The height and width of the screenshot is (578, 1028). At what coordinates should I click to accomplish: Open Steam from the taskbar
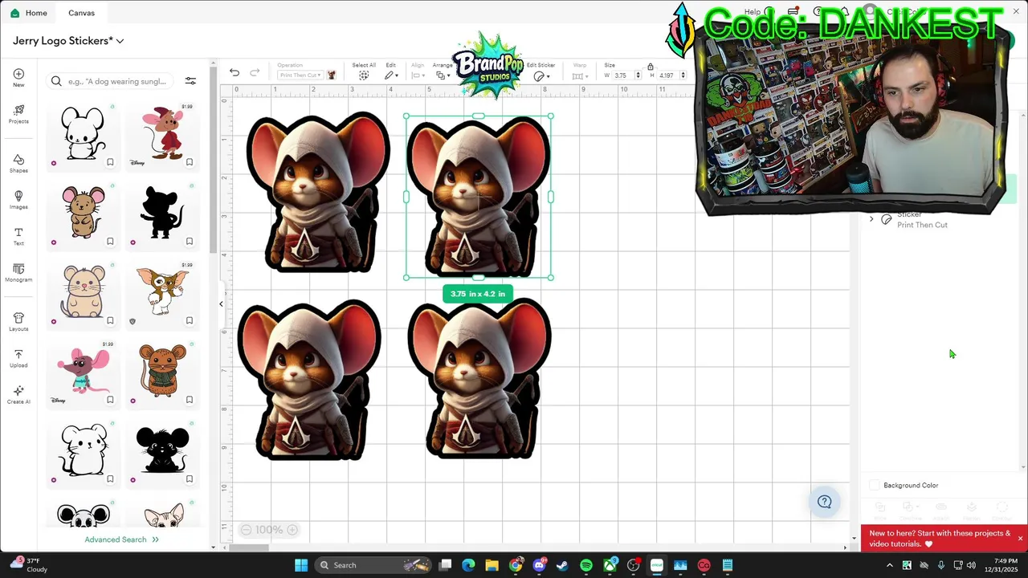[x=562, y=565]
